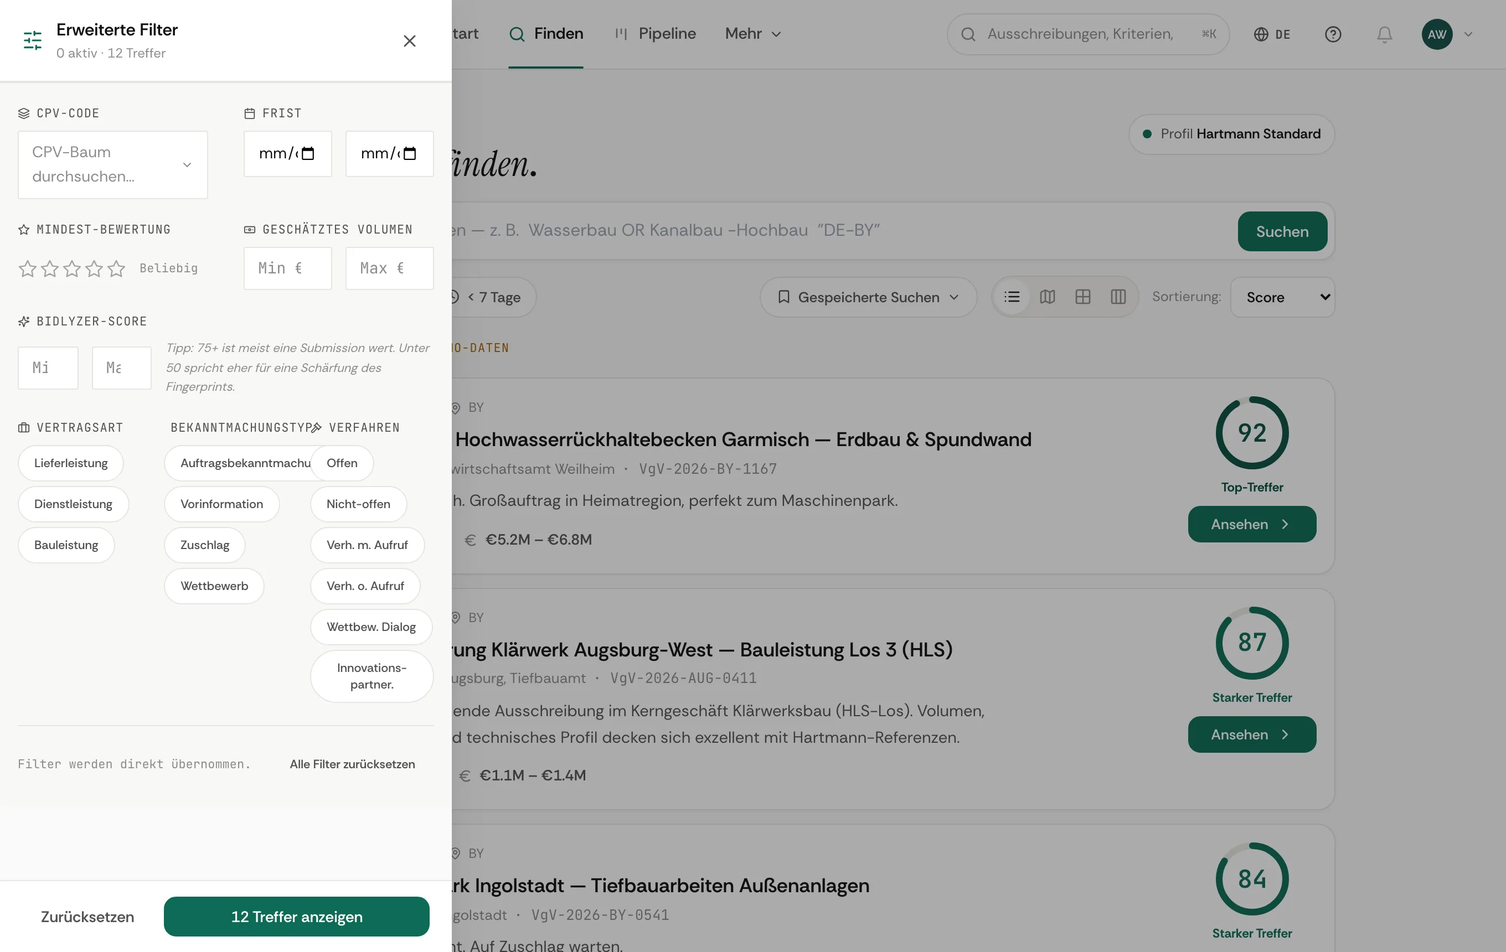The height and width of the screenshot is (952, 1506).
Task: Open the Sortierung Score dropdown
Action: 1283,298
